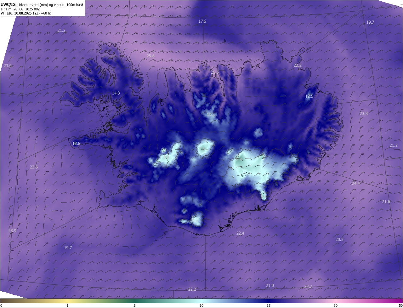Click the 17.6 value on the map
Screen dimensions: 403x308
coord(202,21)
